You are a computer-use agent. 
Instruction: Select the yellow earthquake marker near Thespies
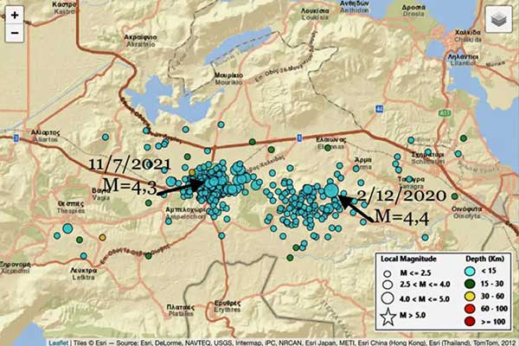(103, 236)
